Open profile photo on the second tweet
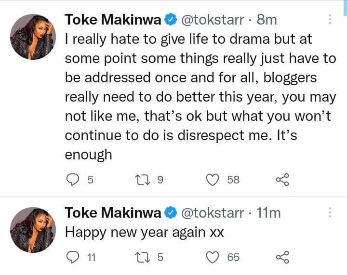The width and height of the screenshot is (347, 275). (33, 230)
